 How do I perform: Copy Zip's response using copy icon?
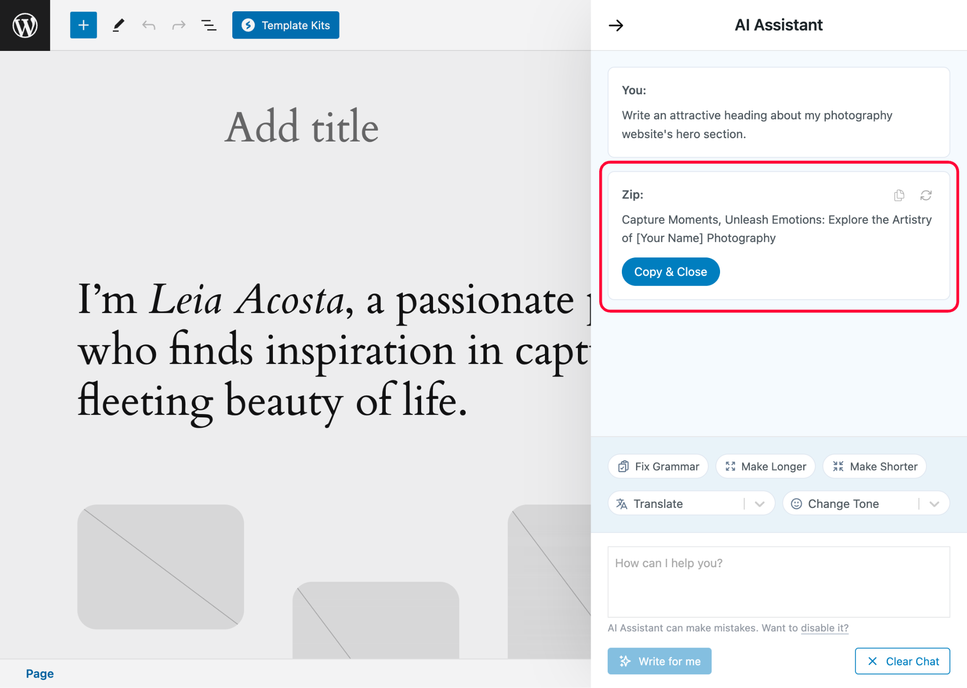(899, 195)
